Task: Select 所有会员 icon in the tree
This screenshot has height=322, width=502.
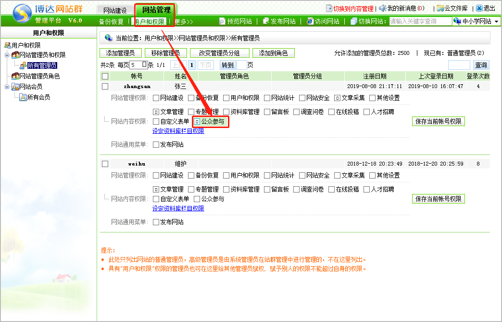Action: click(x=23, y=97)
